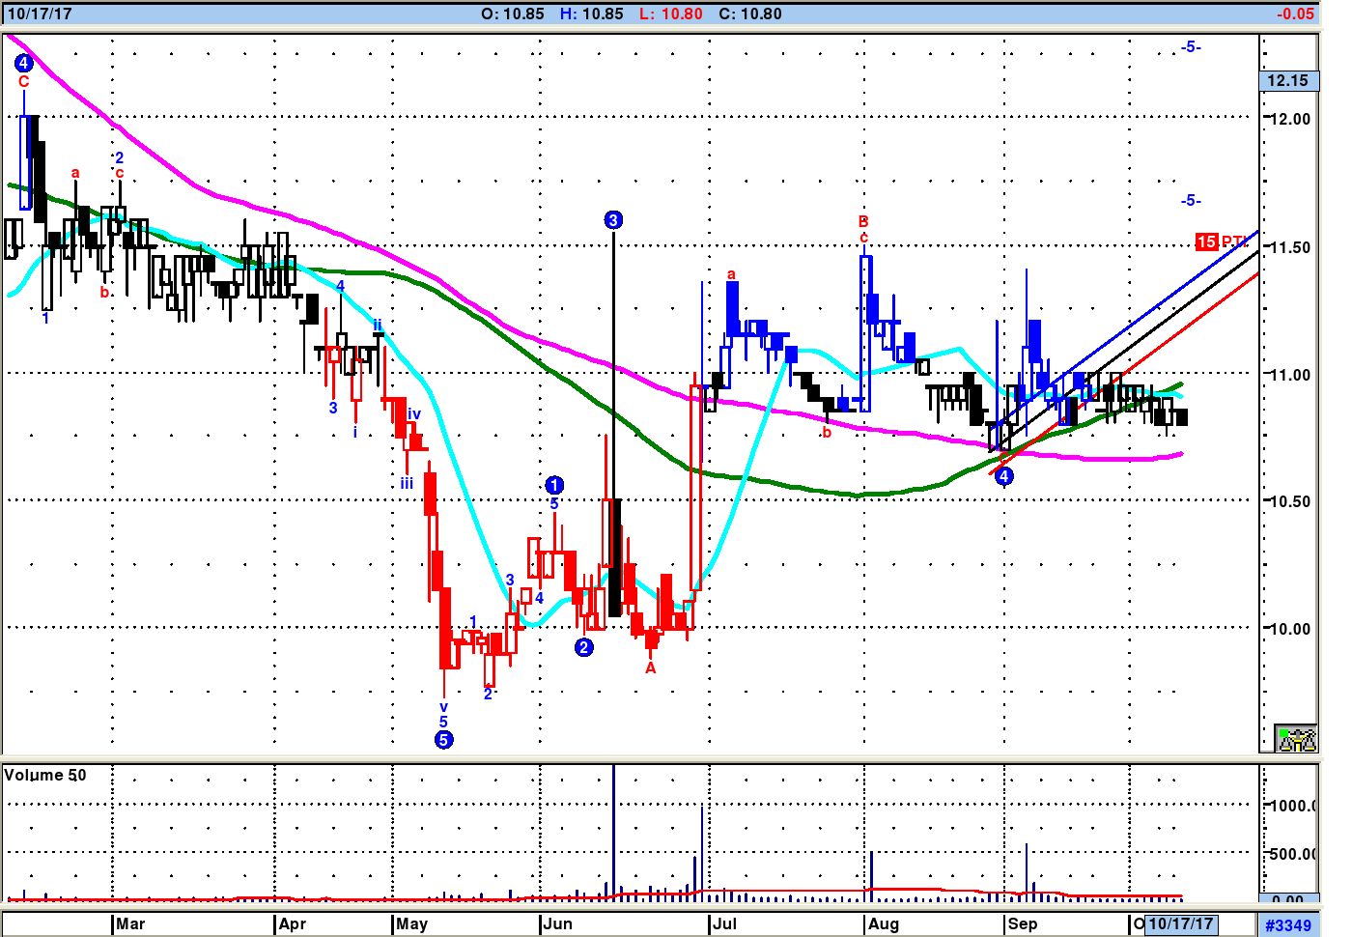Click the 10/17/17 date box on the time axis
Image resolution: width=1352 pixels, height=937 pixels.
1182,924
